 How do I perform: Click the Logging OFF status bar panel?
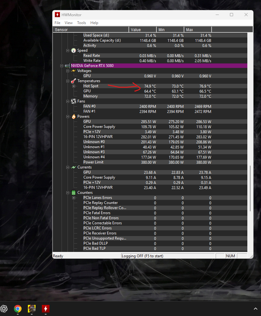point(168,256)
